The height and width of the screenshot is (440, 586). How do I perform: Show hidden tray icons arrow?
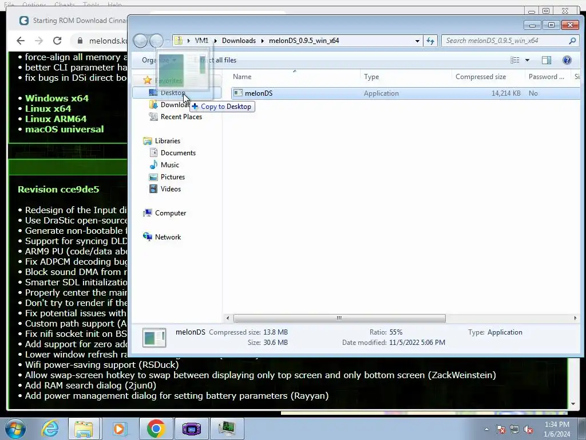pyautogui.click(x=486, y=430)
